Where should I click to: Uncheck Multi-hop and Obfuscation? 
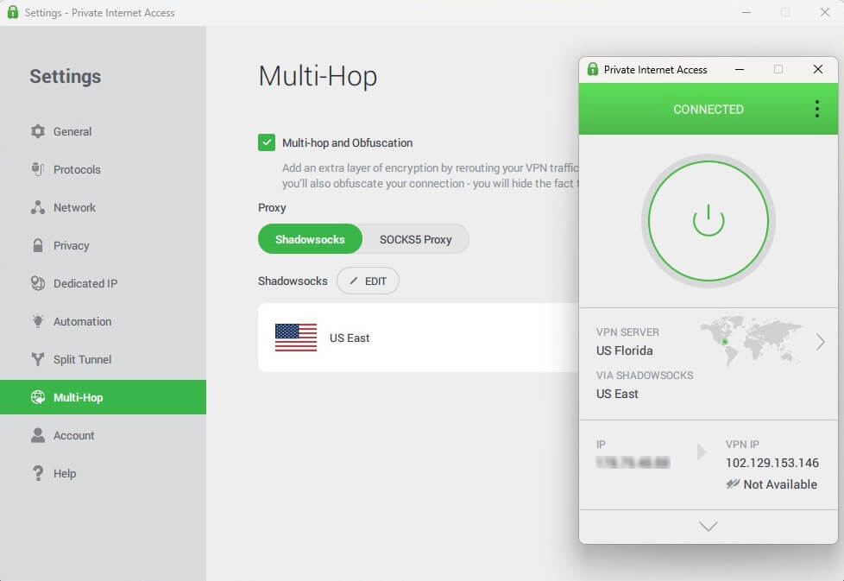point(267,142)
